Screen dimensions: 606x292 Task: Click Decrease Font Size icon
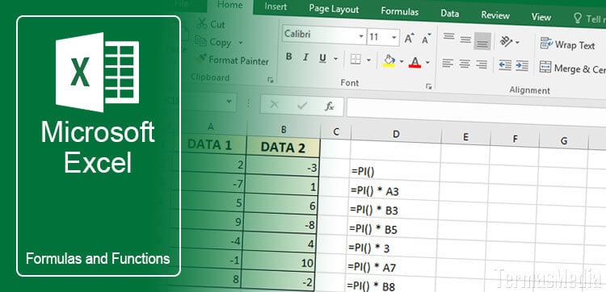(427, 39)
